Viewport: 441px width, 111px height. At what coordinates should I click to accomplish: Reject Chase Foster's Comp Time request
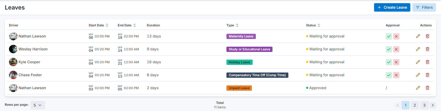click(396, 75)
